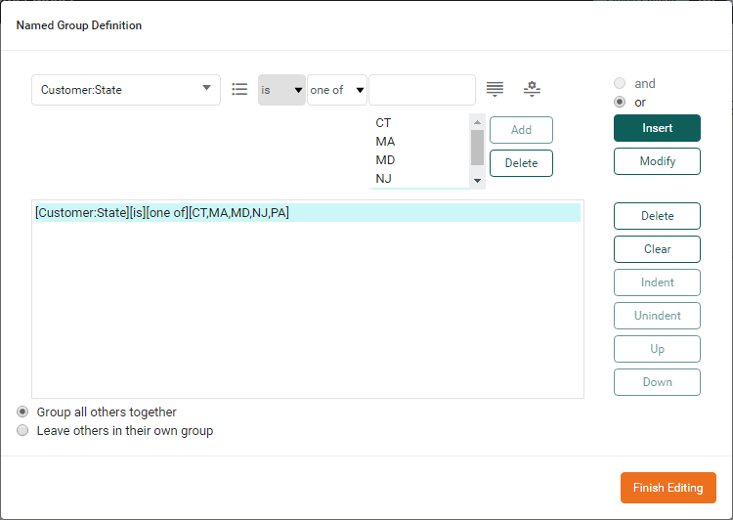The height and width of the screenshot is (520, 733).
Task: Open the 'is' operator dropdown
Action: [281, 90]
